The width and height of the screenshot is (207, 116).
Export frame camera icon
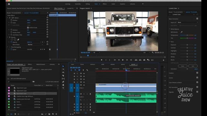tap(144, 60)
